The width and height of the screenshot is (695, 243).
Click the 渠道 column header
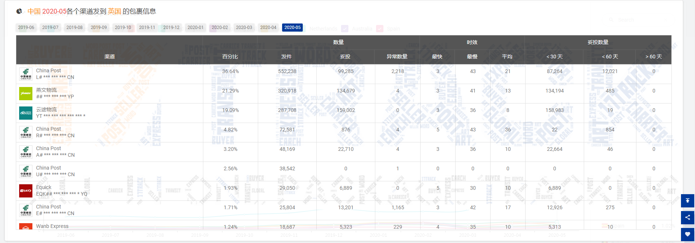point(109,57)
